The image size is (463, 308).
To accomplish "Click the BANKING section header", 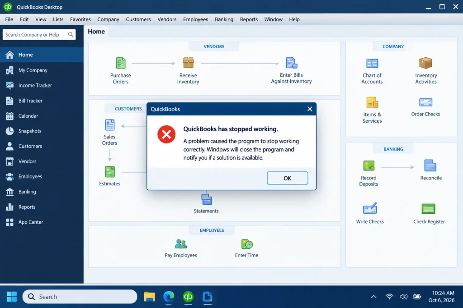I will click(x=393, y=149).
